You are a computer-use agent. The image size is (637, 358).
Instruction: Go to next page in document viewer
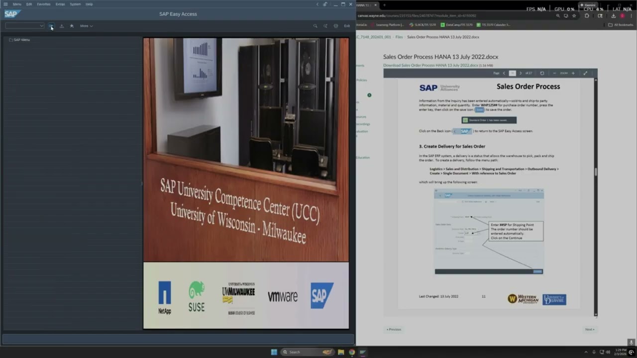[521, 73]
